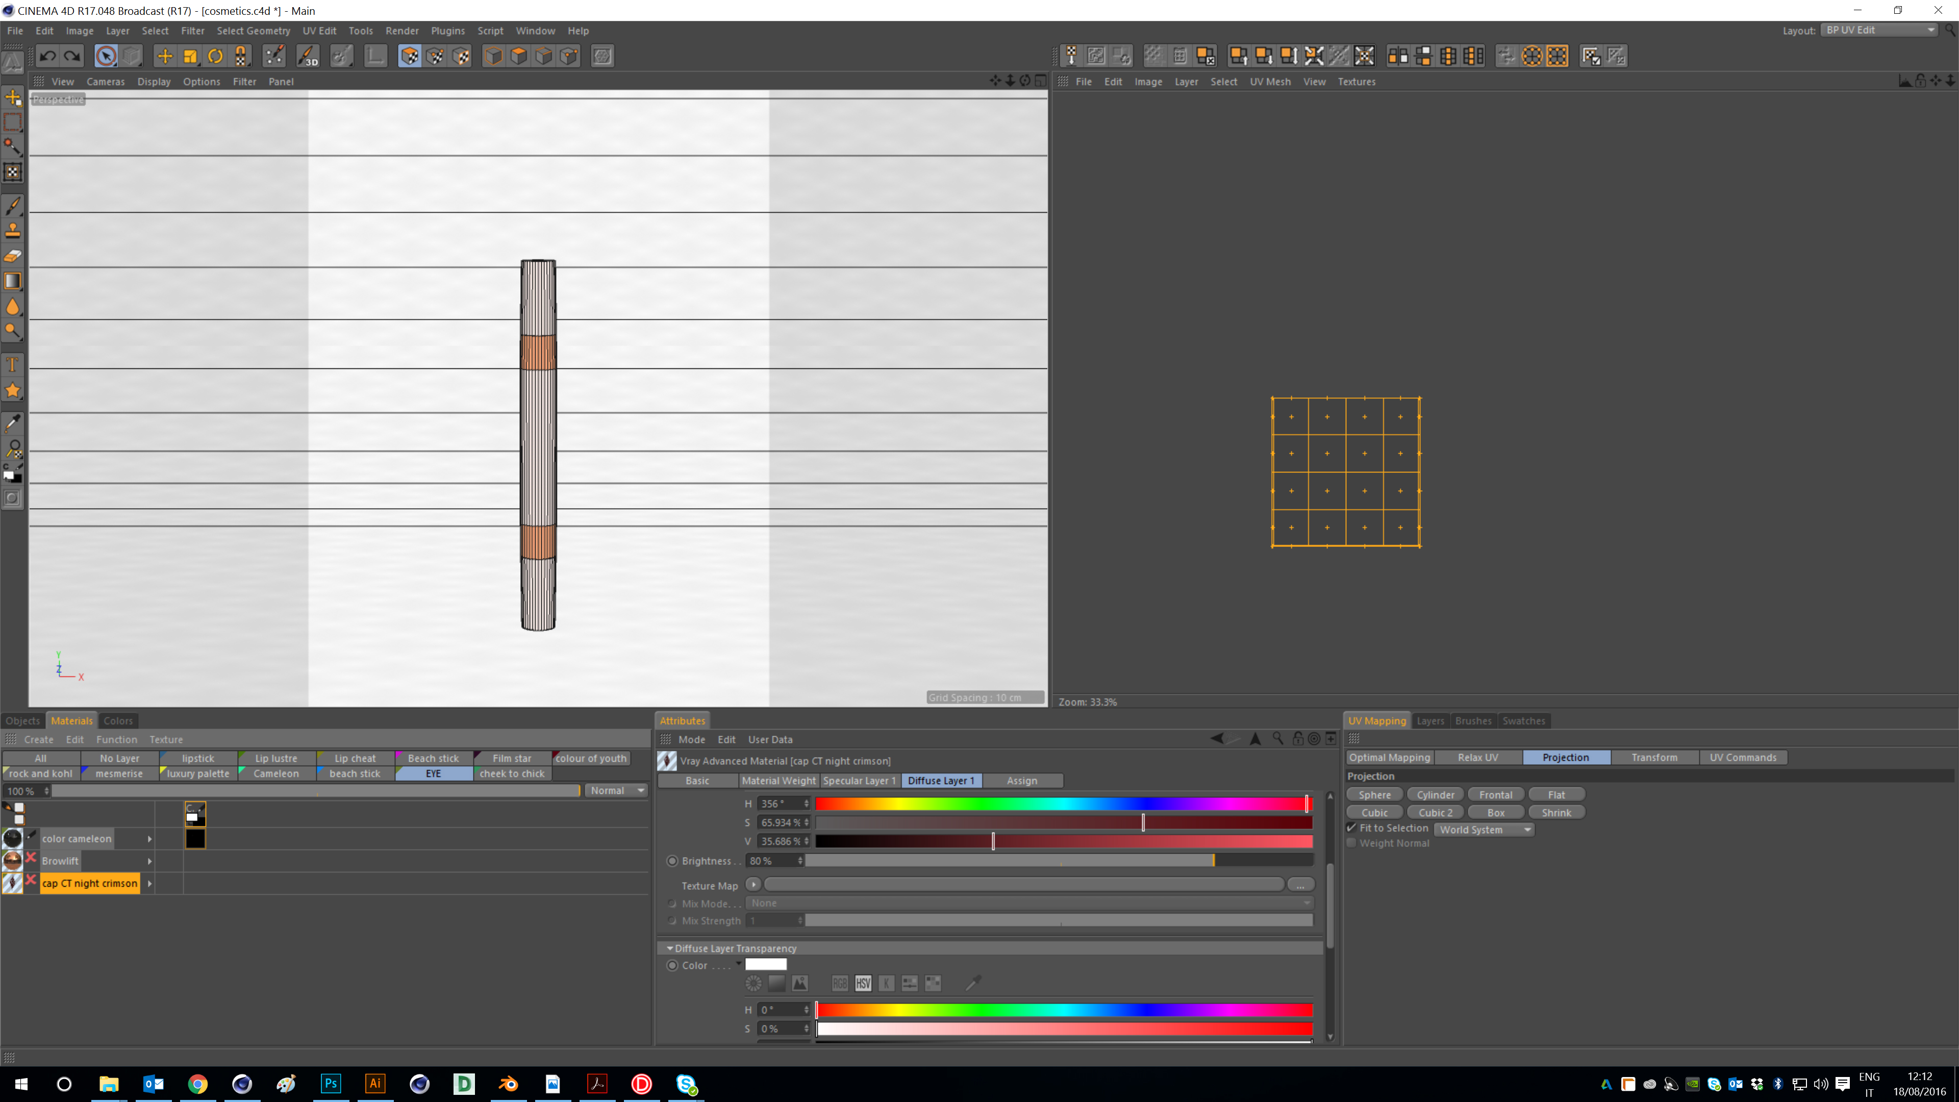
Task: Select the Rotate tool in toolbar
Action: coord(215,56)
